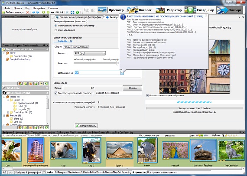The width and height of the screenshot is (247, 176).
Task: Switch to Каталог mode
Action: pos(139,10)
